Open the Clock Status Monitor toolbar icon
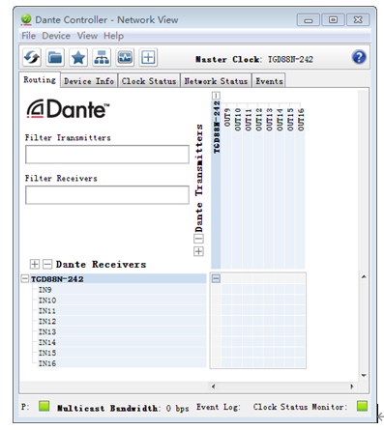 point(125,57)
